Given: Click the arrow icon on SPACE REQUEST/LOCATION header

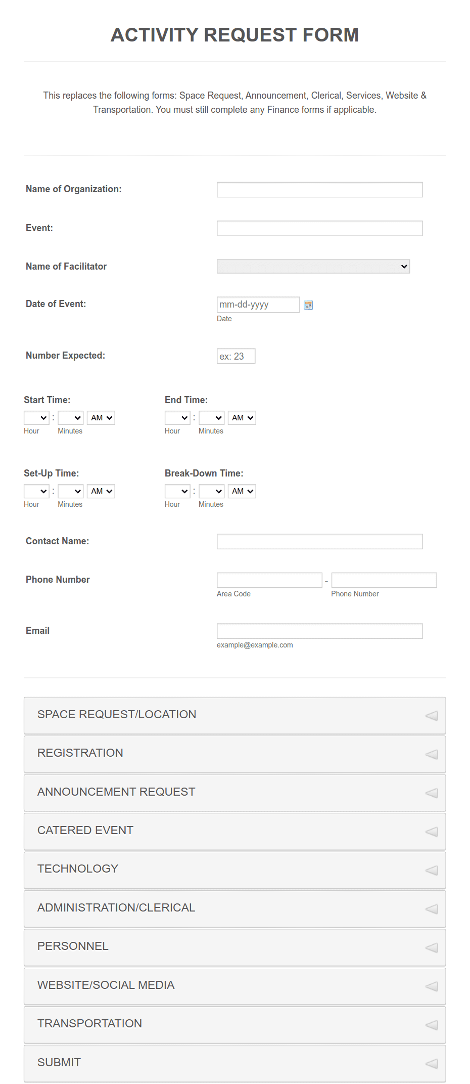Looking at the screenshot, I should (x=431, y=715).
